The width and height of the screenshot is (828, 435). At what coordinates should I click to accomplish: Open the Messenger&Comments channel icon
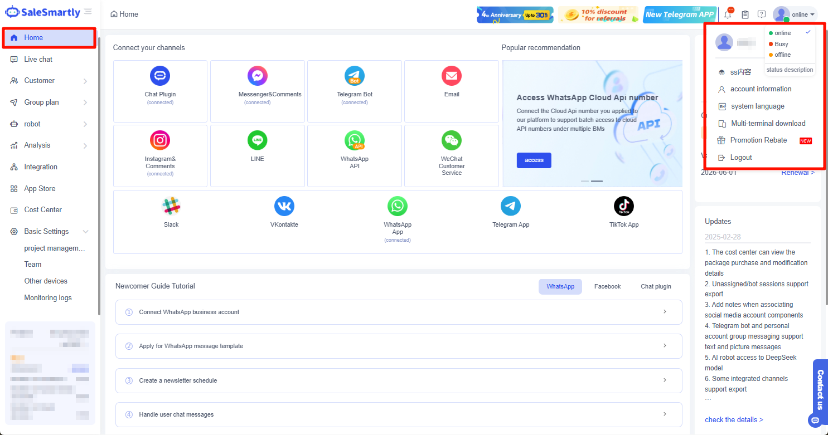tap(258, 76)
